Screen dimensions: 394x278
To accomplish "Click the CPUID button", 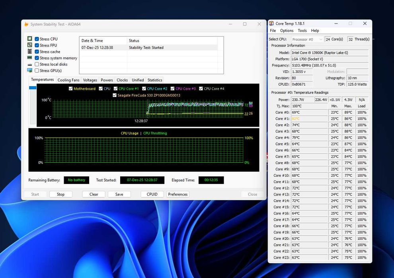I will (152, 194).
